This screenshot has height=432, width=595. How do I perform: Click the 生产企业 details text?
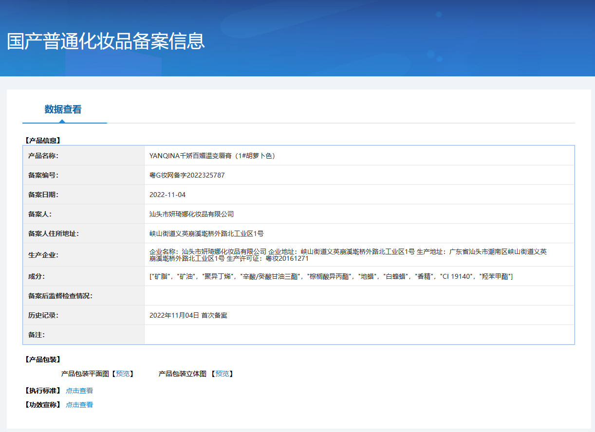348,255
